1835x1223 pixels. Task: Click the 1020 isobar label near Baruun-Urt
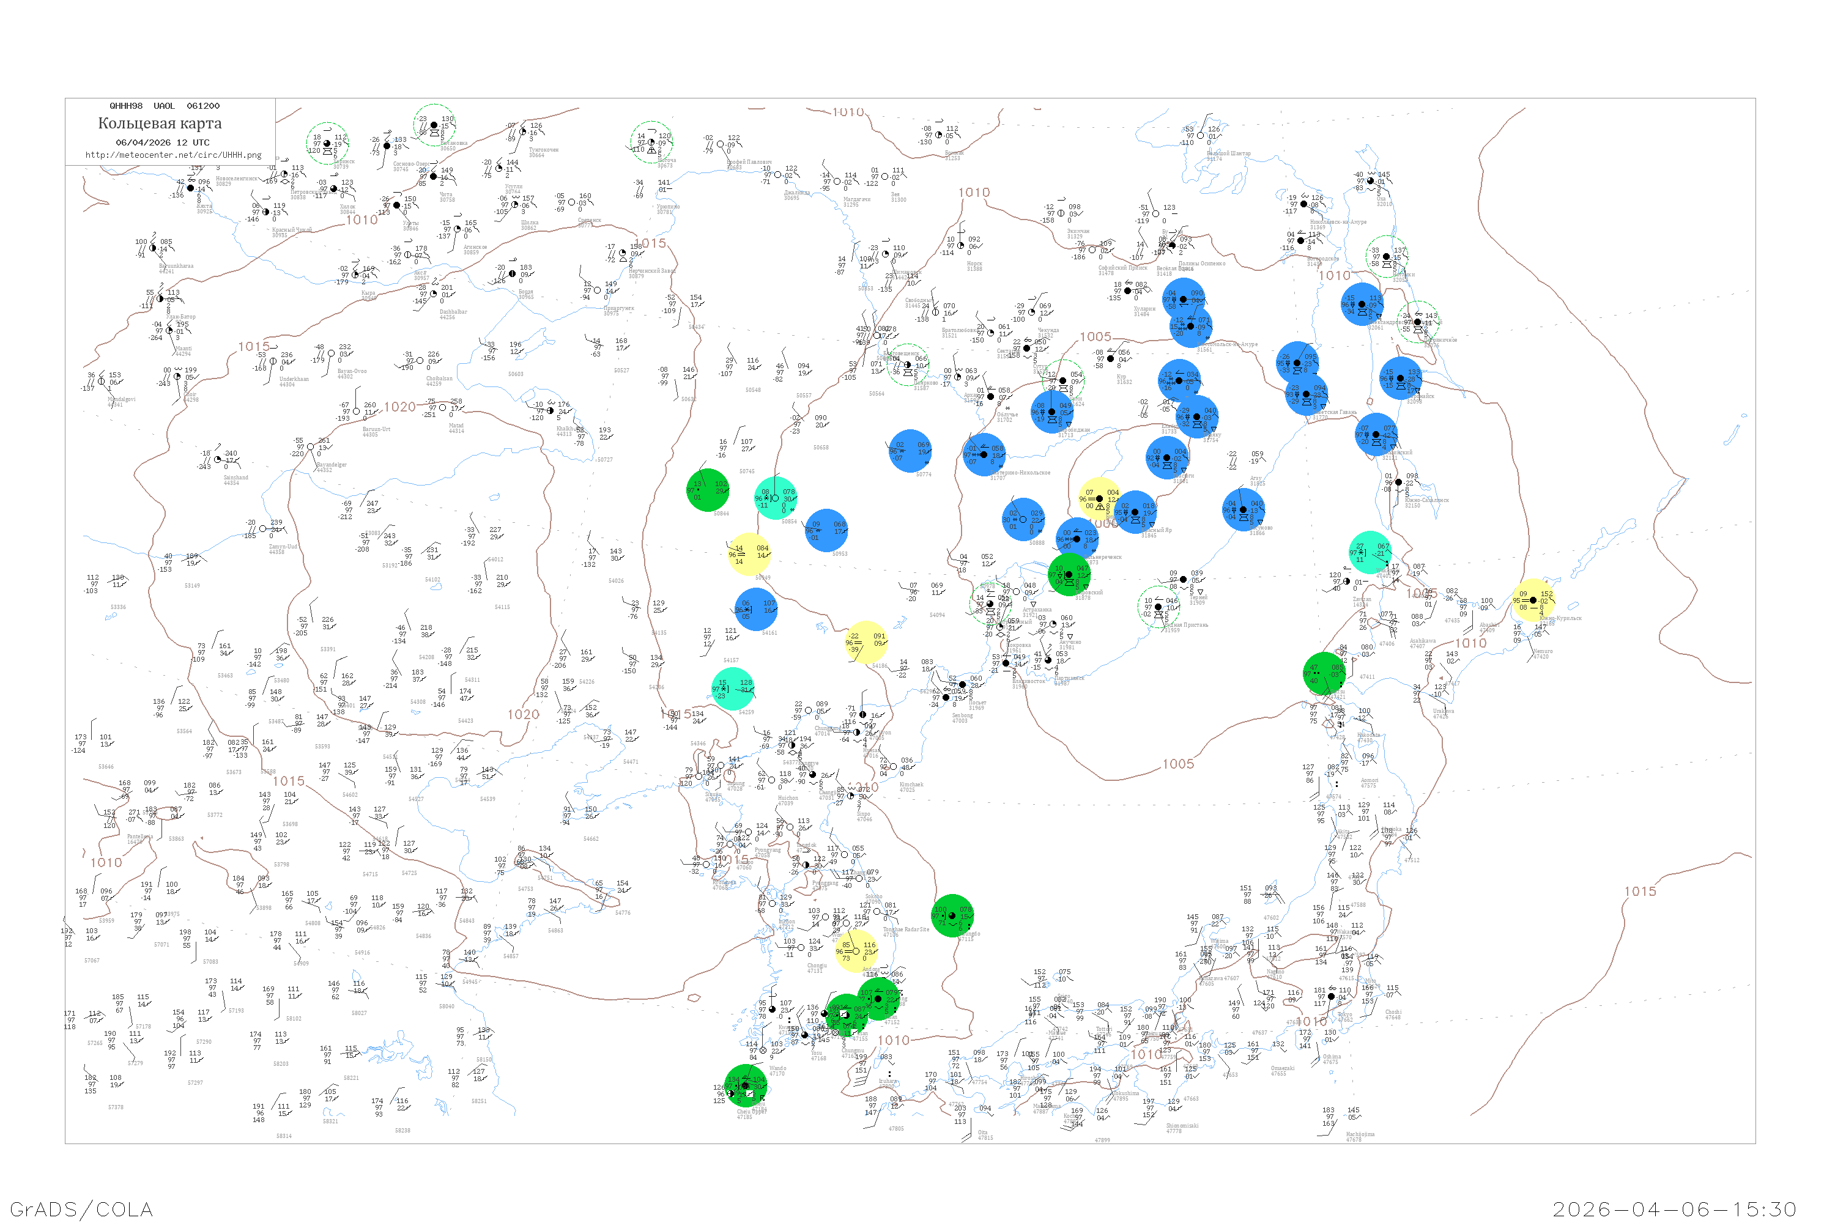pos(399,407)
